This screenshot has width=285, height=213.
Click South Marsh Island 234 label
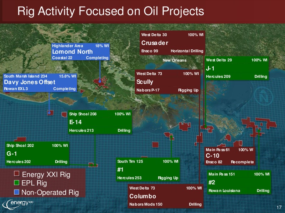pos(25,76)
